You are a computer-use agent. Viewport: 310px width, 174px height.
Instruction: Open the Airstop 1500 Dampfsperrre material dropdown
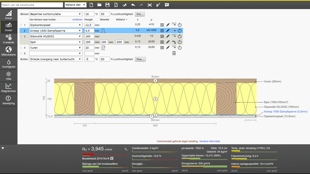coord(55,31)
